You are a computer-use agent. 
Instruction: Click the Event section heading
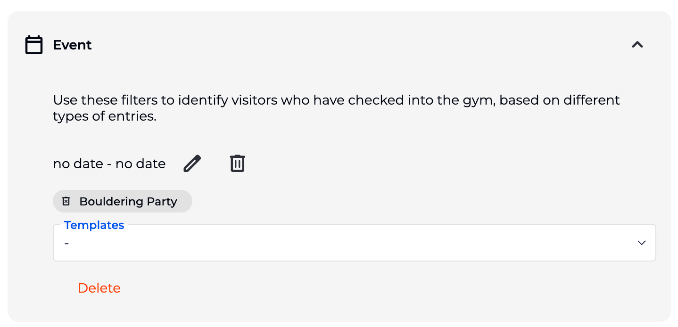coord(72,45)
